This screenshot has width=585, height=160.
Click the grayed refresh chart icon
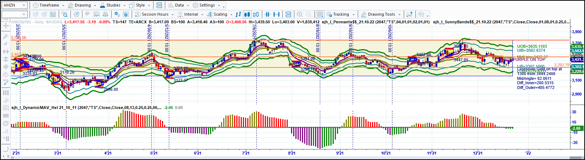pyautogui.click(x=35, y=14)
